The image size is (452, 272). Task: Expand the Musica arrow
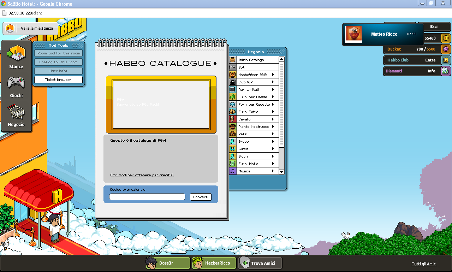[273, 171]
